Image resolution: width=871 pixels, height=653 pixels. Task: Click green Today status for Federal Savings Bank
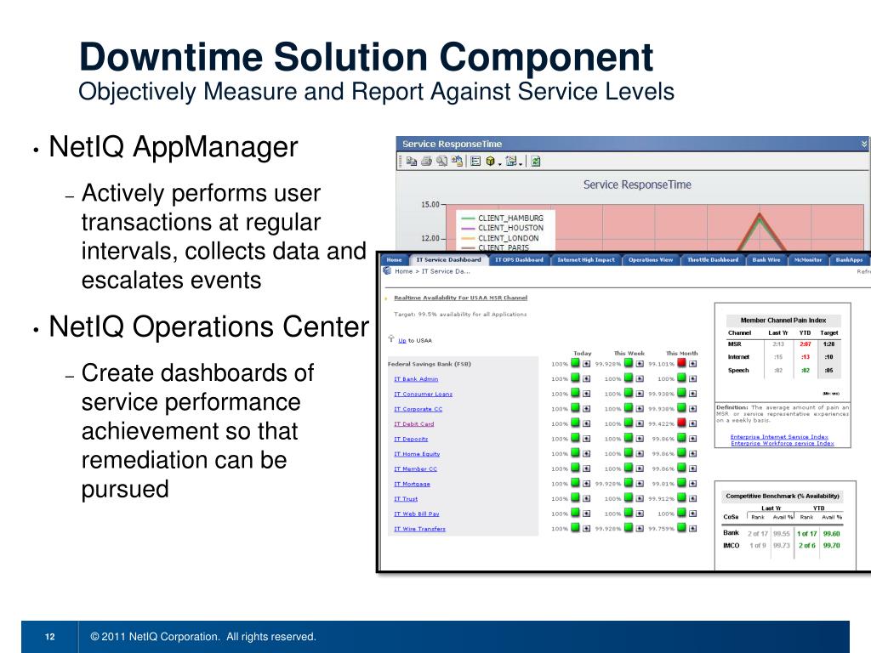tap(575, 362)
